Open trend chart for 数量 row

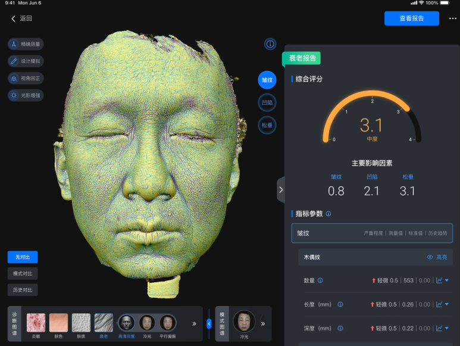[x=439, y=280]
